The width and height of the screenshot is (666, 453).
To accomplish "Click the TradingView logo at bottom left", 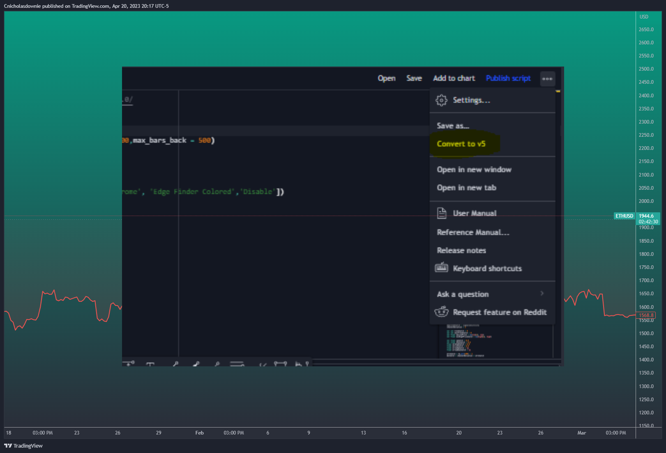I will point(23,446).
